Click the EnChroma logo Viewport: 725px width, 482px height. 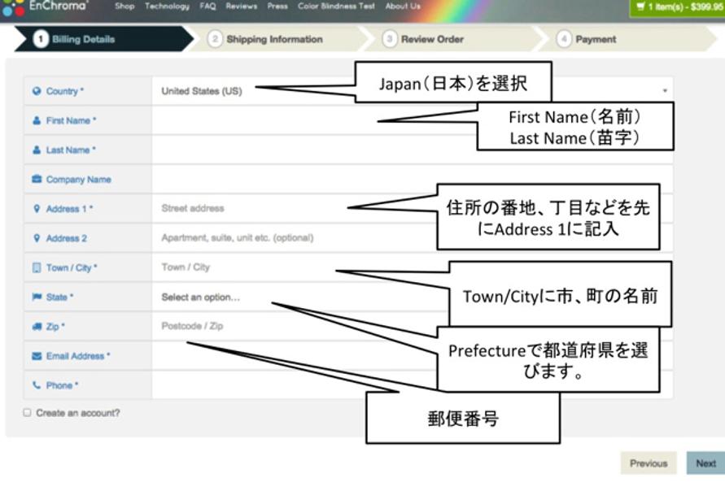point(44,7)
